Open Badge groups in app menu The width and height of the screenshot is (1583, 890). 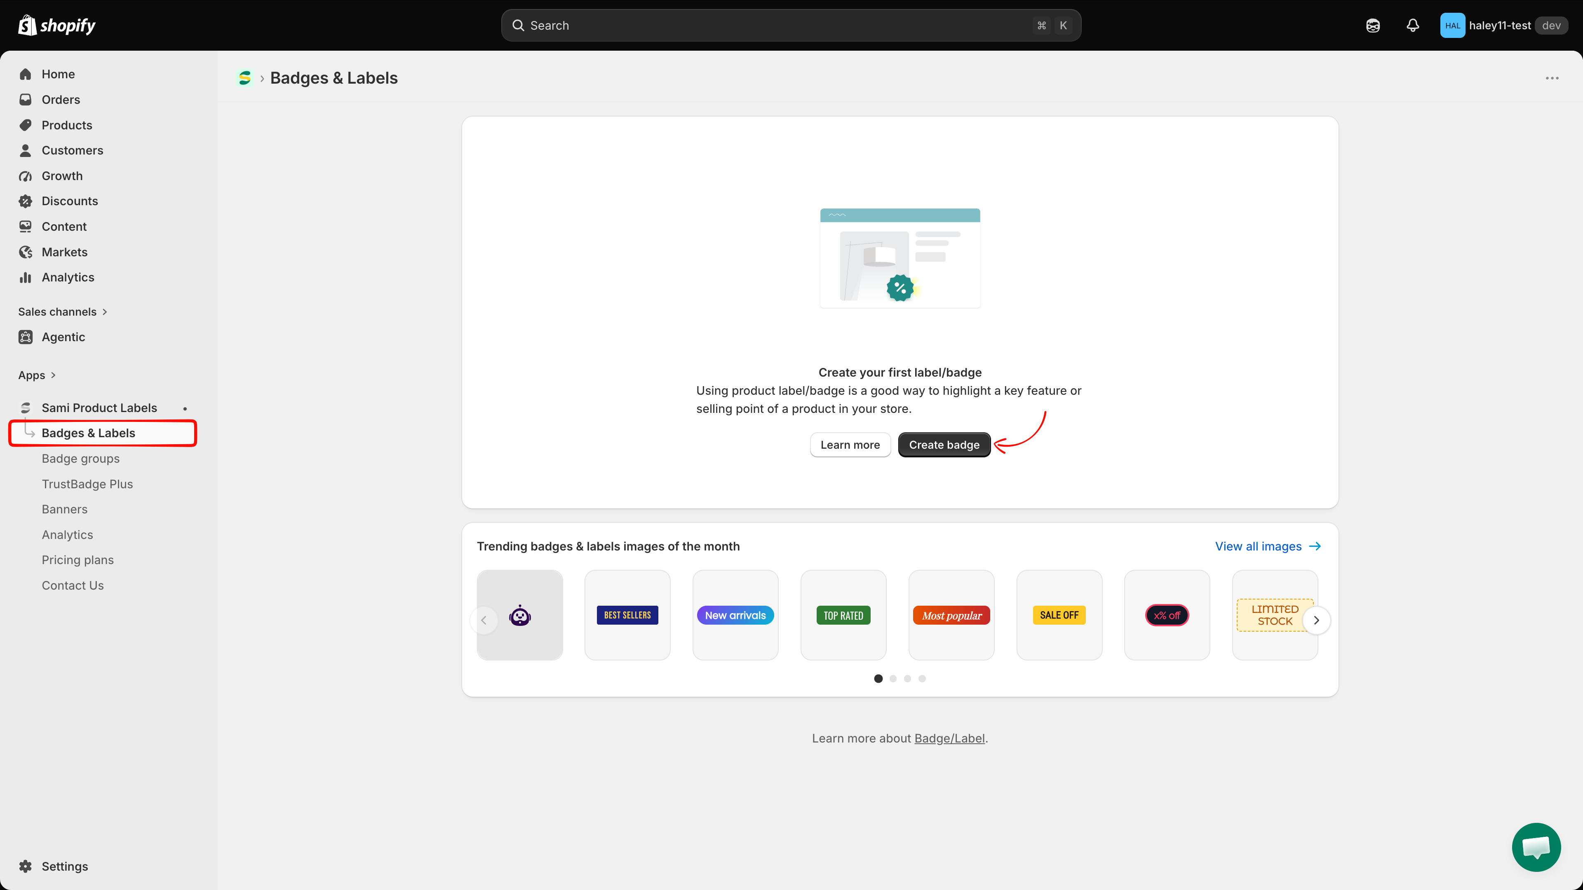[x=80, y=459]
